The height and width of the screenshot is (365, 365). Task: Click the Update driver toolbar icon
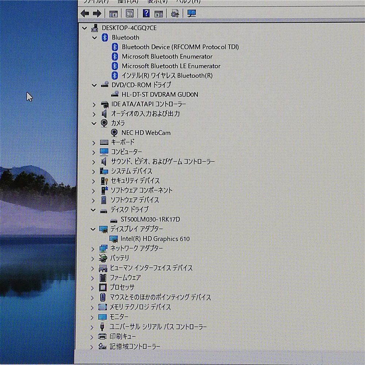coord(175,14)
